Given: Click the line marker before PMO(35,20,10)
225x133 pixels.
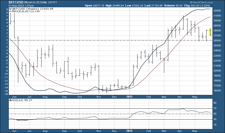Looking at the screenshot, I should click(x=10, y=11).
